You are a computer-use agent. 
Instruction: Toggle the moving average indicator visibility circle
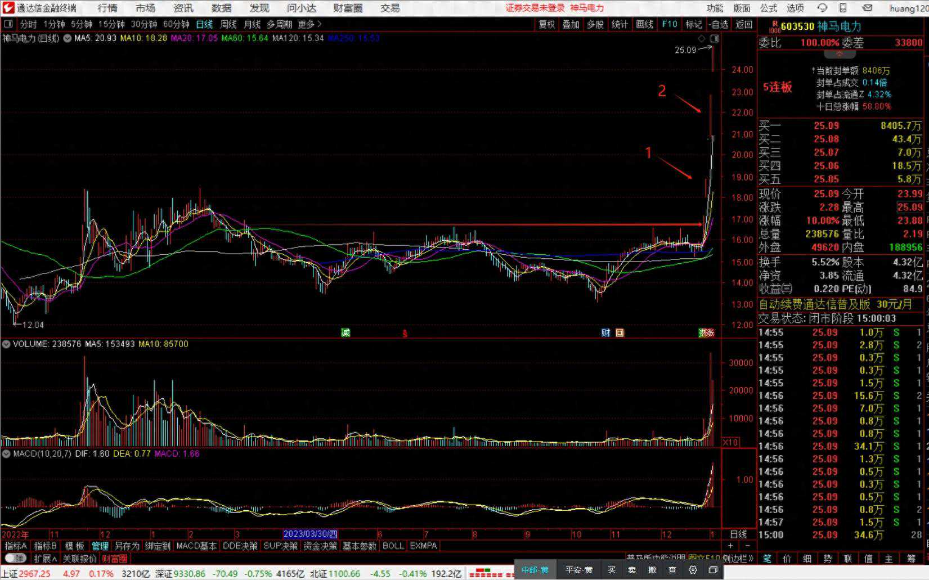coord(67,38)
